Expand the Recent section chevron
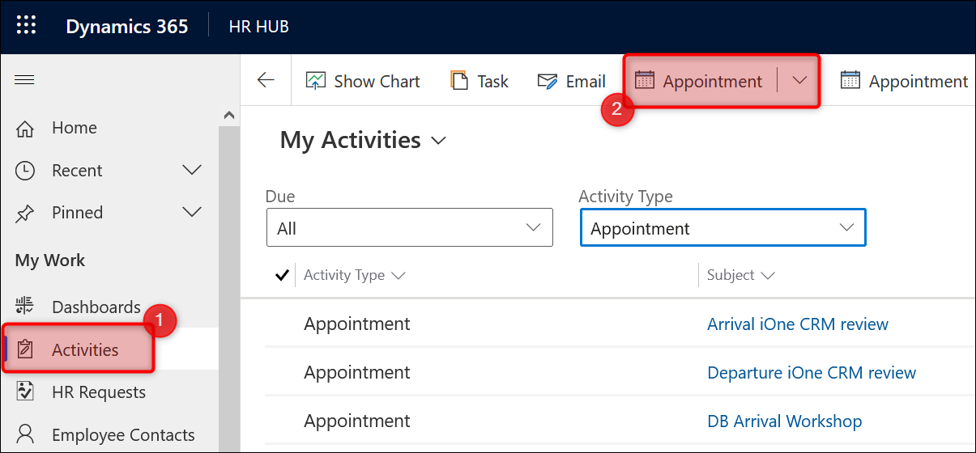 coord(192,171)
